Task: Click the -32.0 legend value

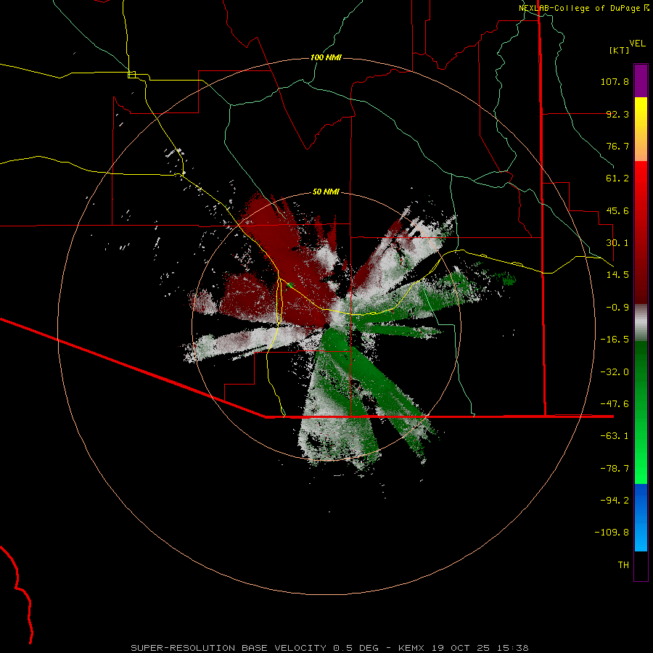Action: click(615, 372)
